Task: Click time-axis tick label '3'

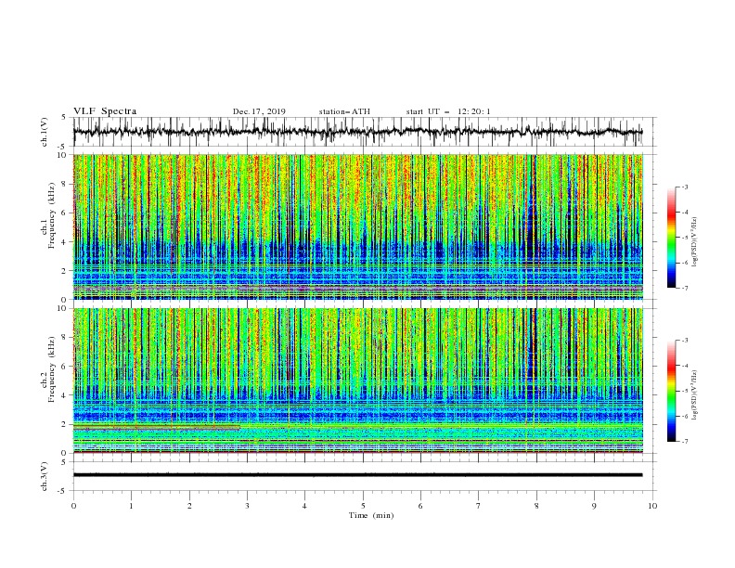Action: click(x=247, y=506)
